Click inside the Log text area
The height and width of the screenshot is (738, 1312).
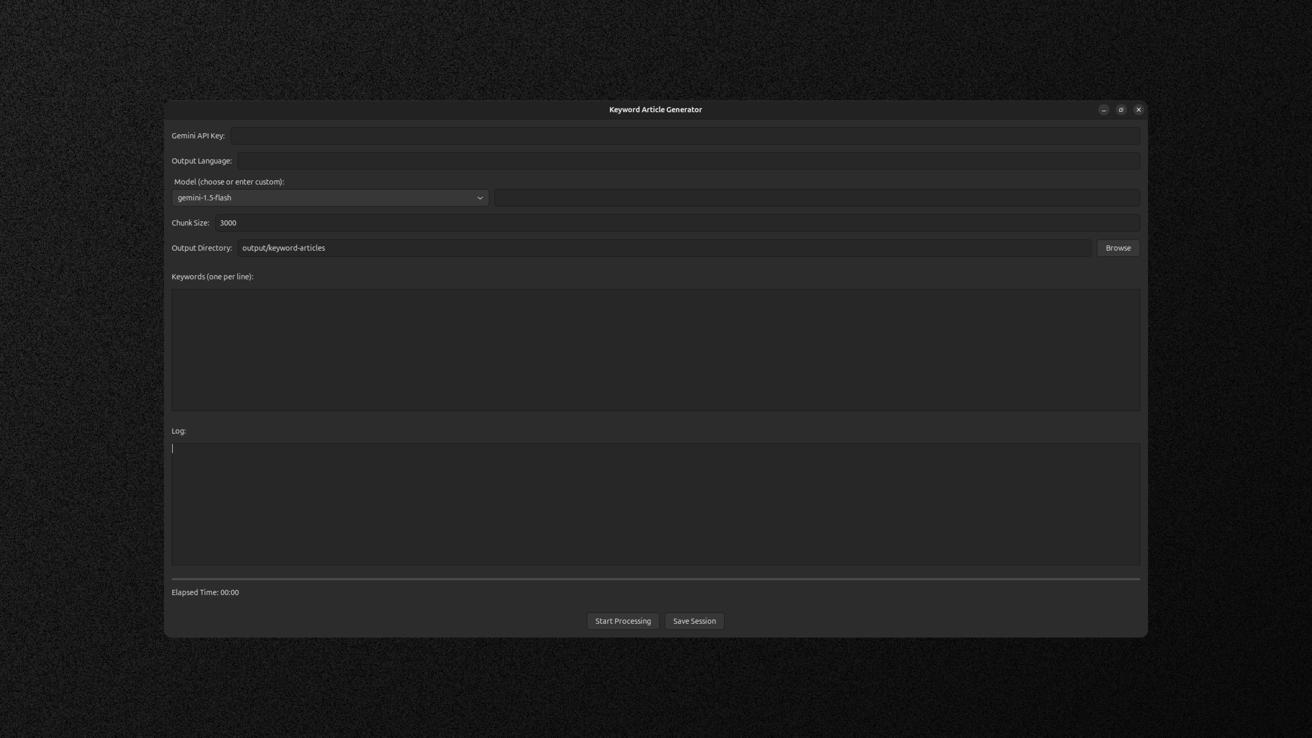pos(655,504)
